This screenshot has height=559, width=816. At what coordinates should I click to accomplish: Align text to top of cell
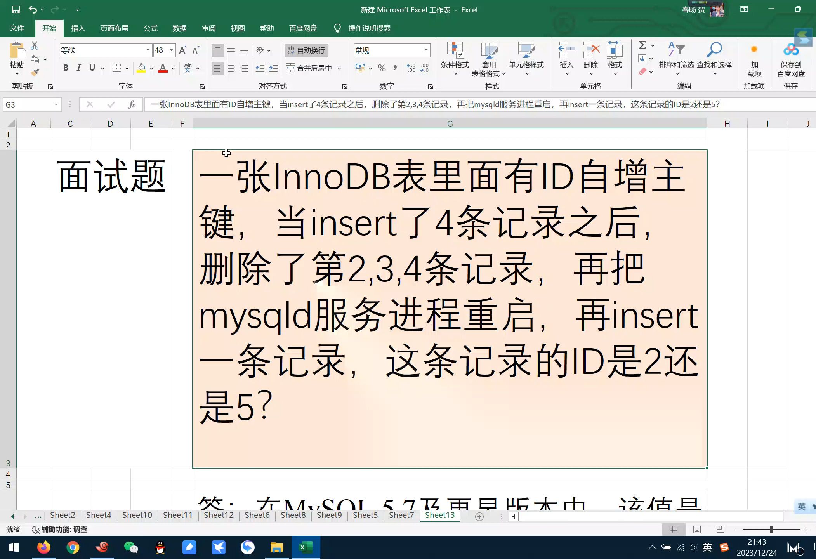coord(218,50)
